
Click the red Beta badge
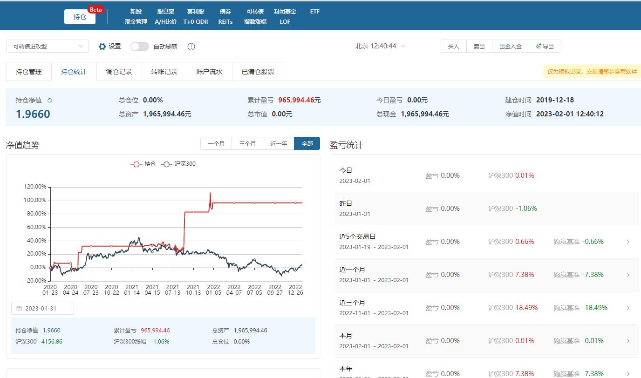pos(95,10)
